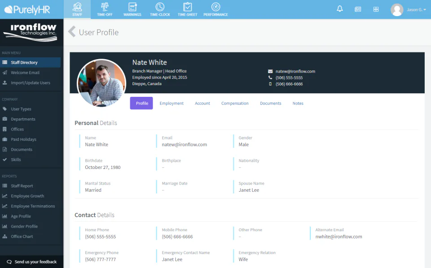Open the apps grid icon in header
The image size is (431, 268).
tap(376, 9)
